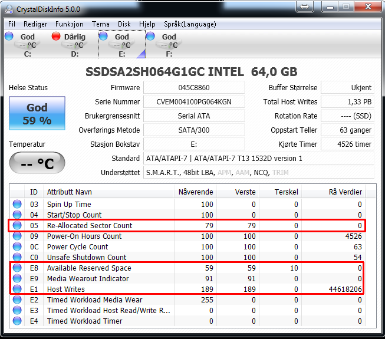
Task: Select the Power-On Hours Count row
Action: (x=187, y=236)
